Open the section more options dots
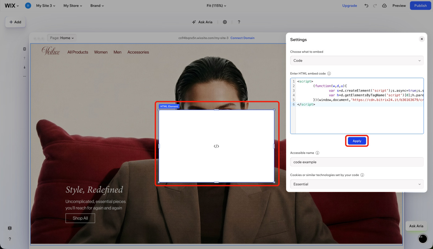Screen dimensions: 433x249 pyautogui.click(x=24, y=76)
